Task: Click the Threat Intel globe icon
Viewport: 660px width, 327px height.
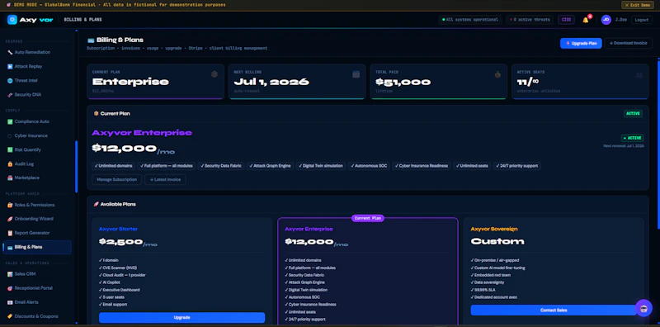Action: coord(10,80)
